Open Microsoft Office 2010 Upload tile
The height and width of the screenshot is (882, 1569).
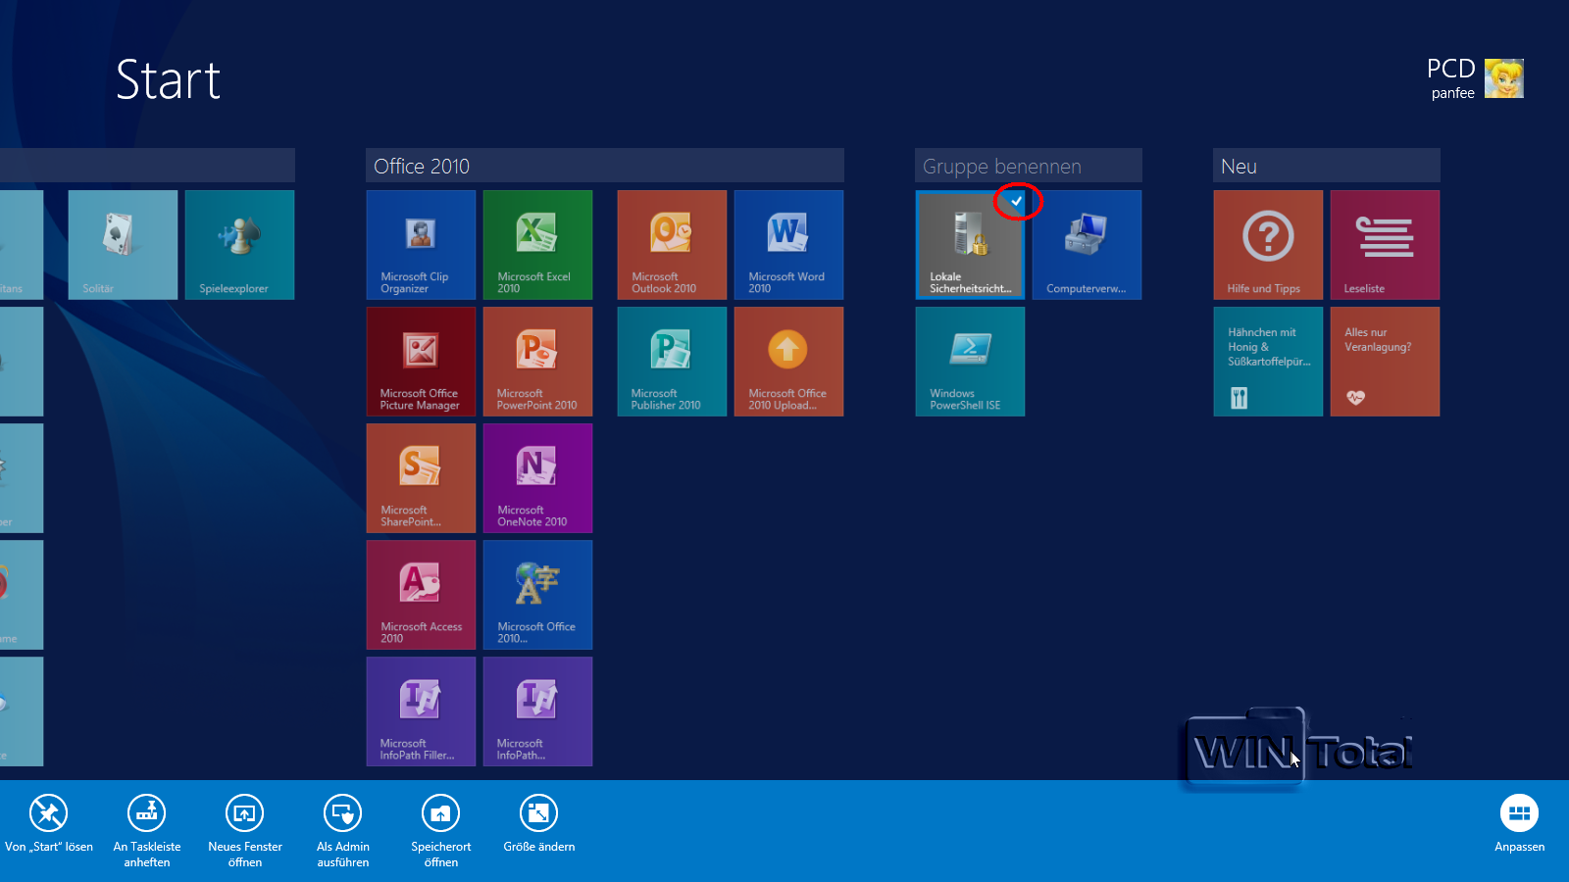tap(788, 362)
